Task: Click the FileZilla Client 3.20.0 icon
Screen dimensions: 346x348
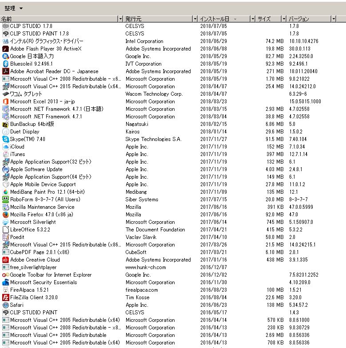Action: click(x=6, y=297)
